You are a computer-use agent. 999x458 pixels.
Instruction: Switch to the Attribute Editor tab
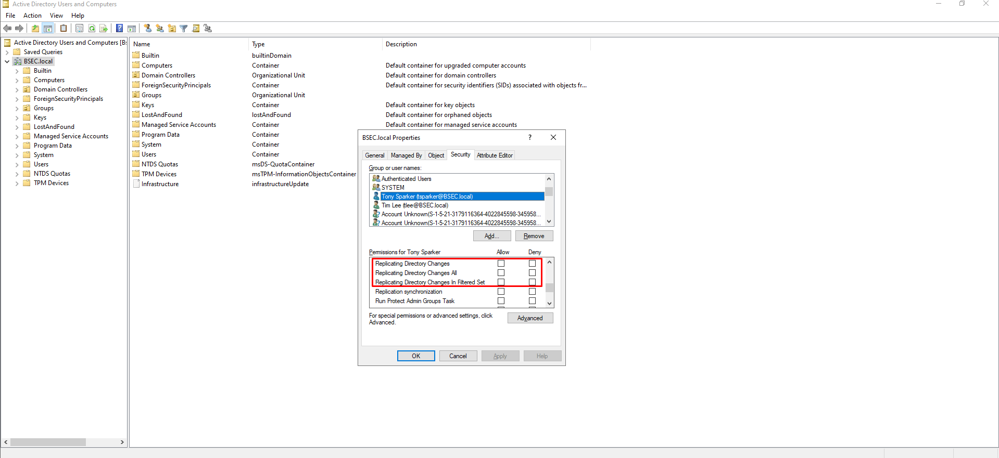pos(495,155)
